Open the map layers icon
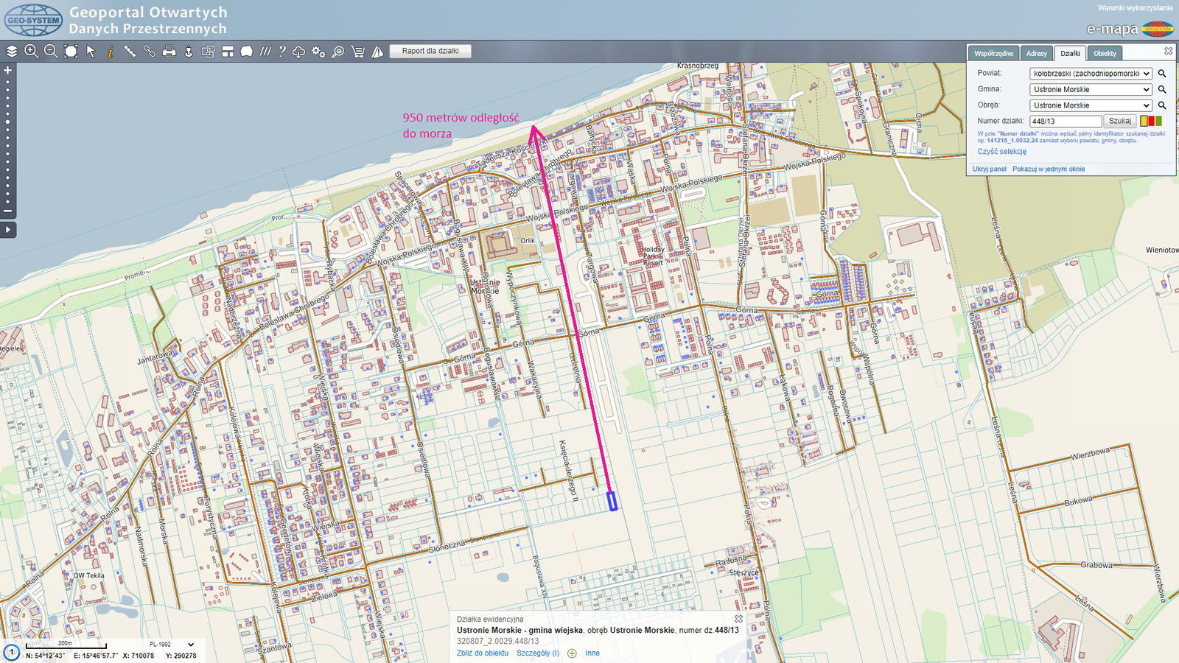This screenshot has height=663, width=1179. (x=12, y=52)
